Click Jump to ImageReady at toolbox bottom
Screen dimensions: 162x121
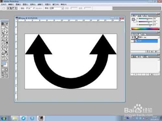point(5,76)
